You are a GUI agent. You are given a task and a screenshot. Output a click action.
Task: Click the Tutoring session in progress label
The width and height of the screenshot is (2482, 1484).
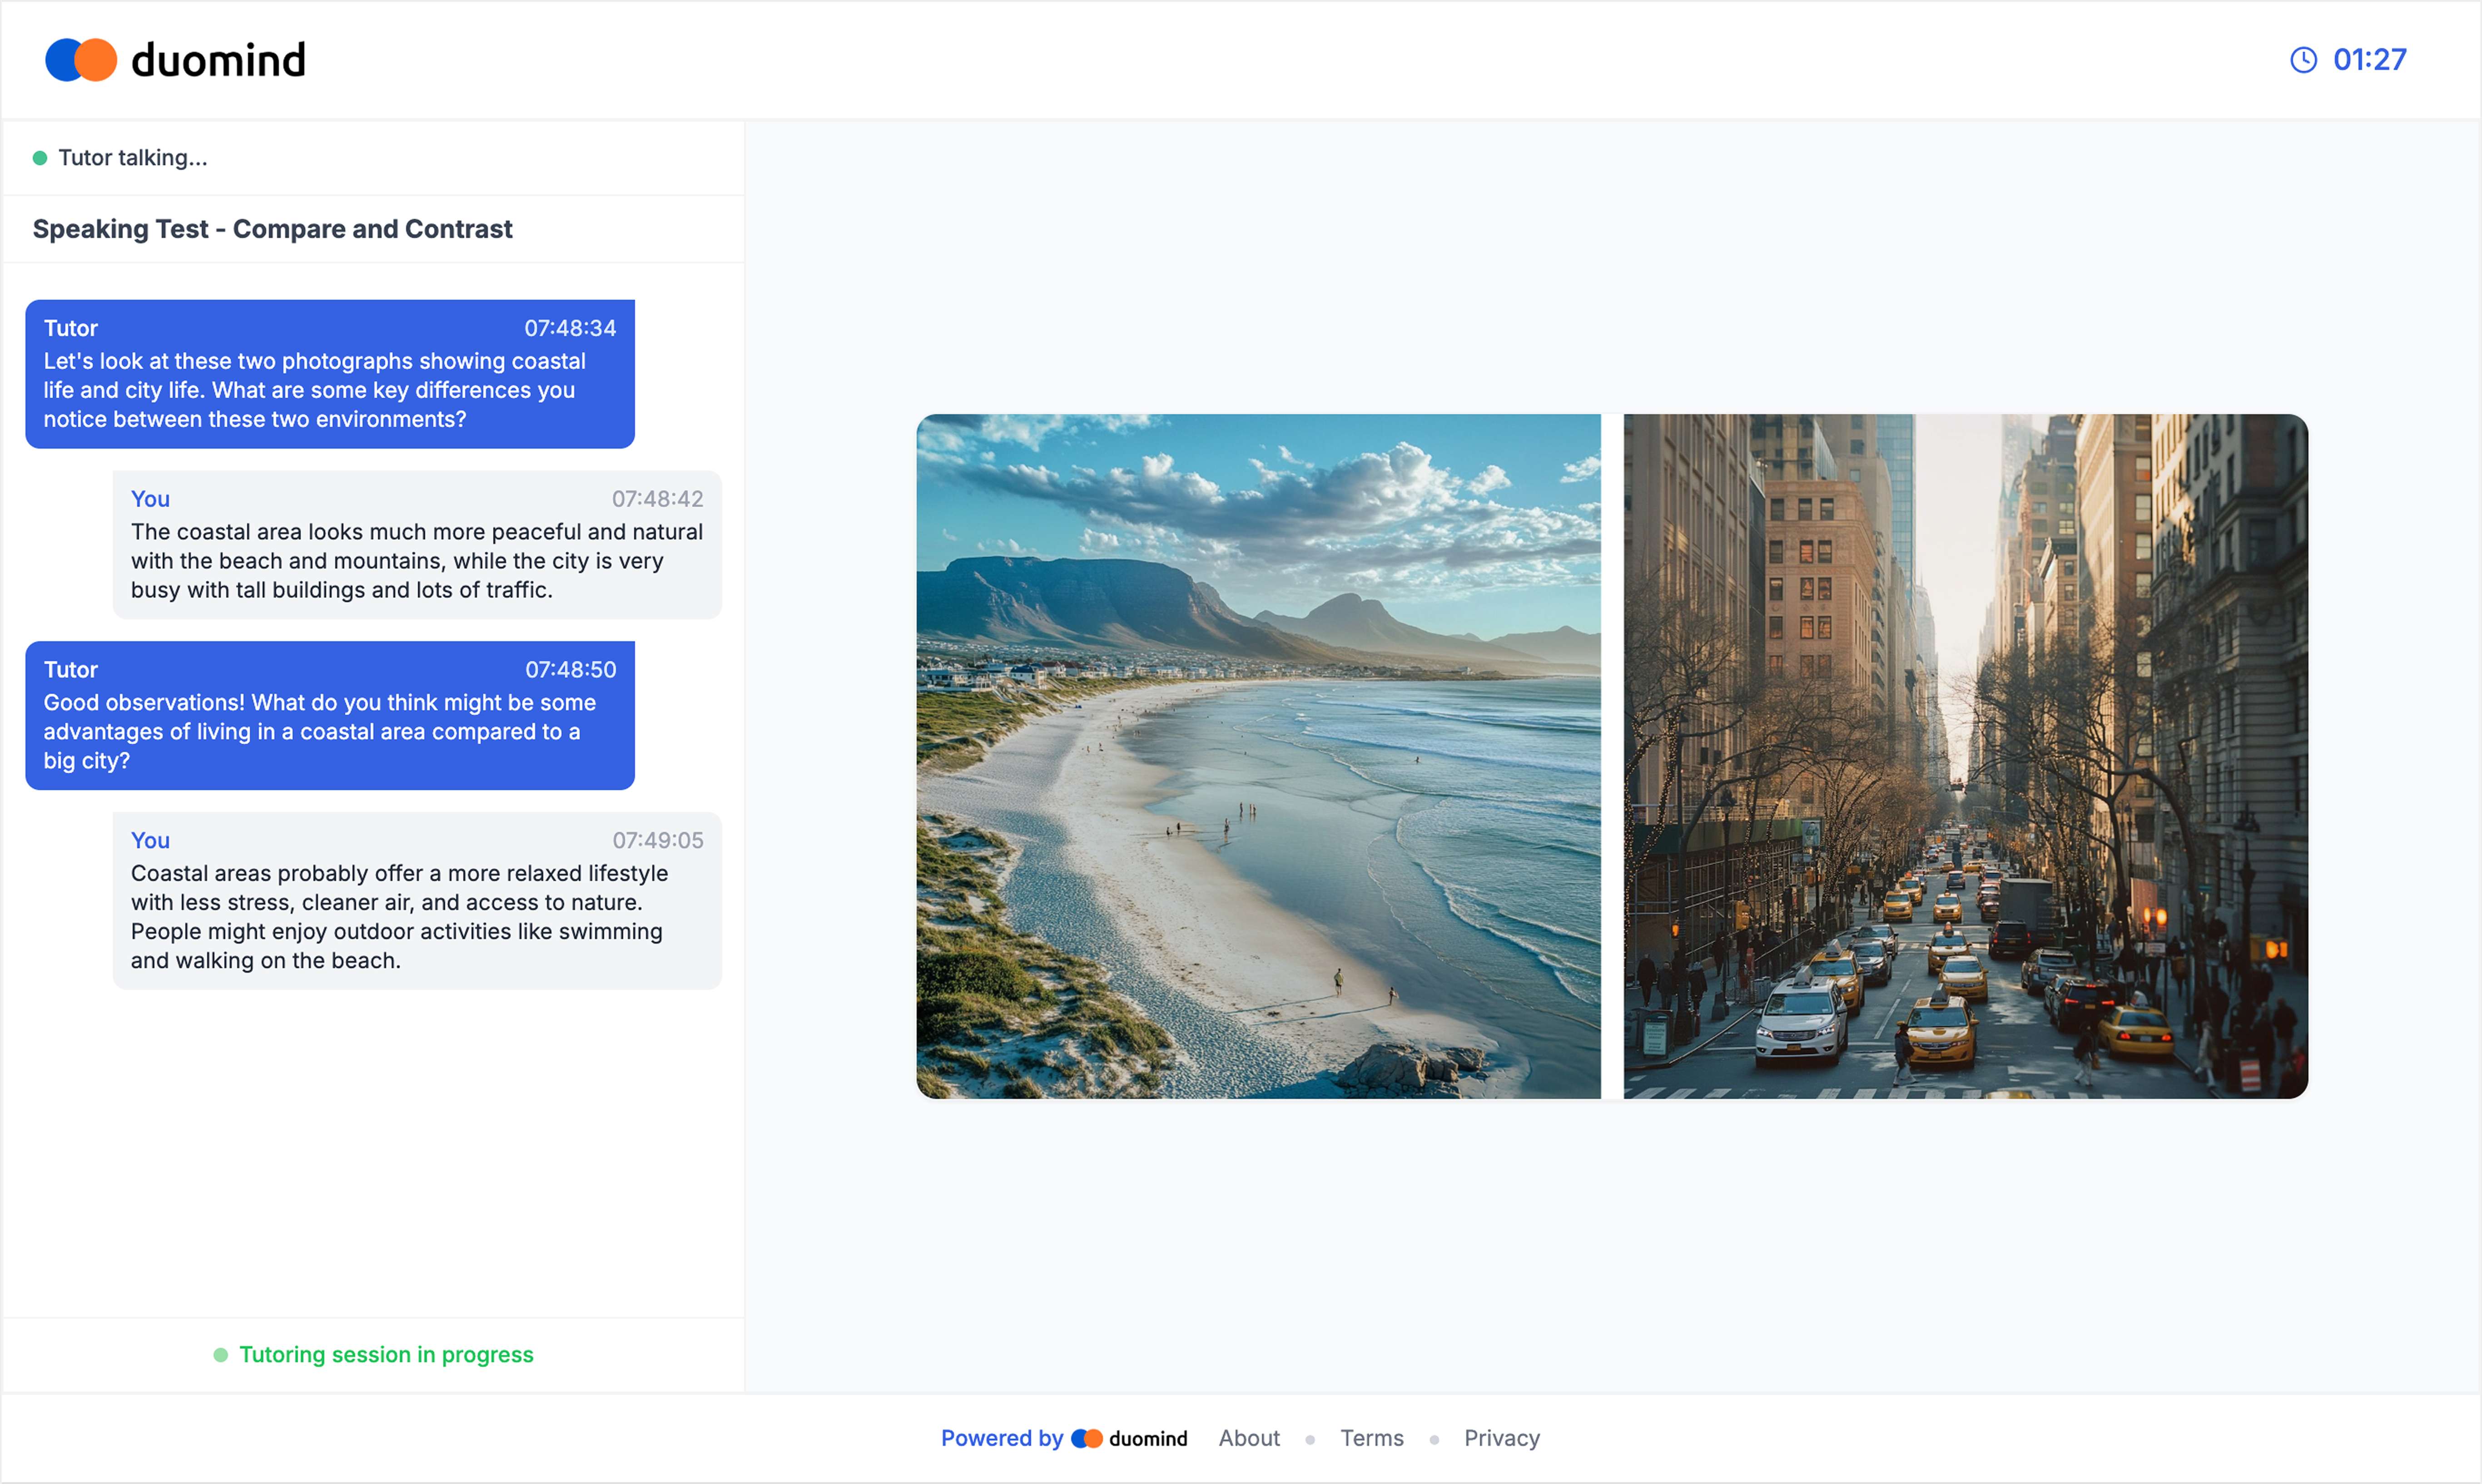[386, 1355]
